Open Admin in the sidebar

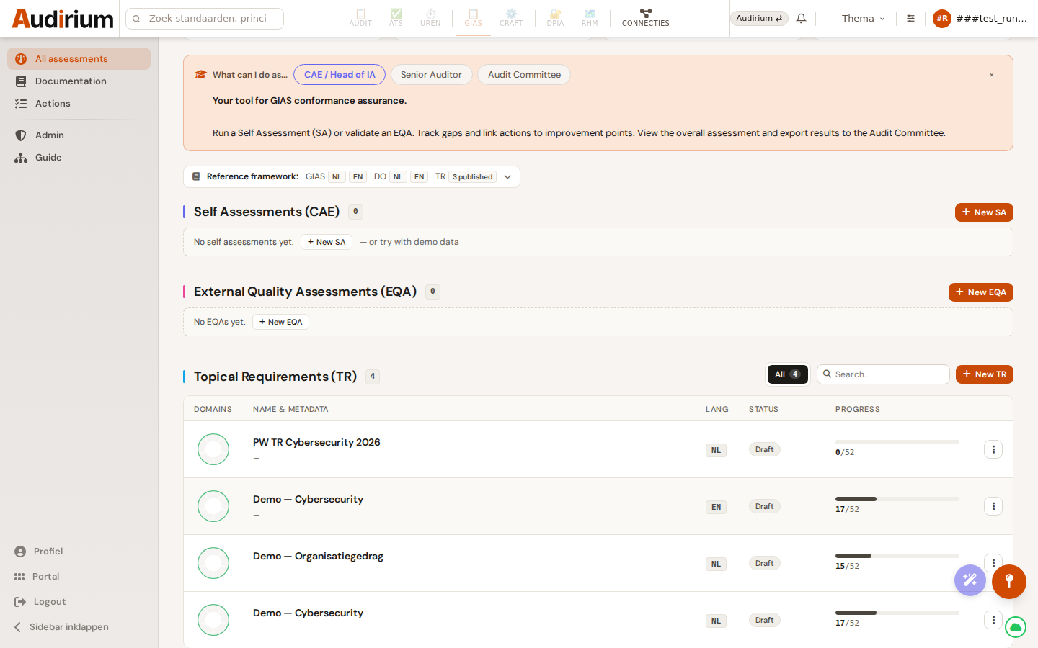(x=79, y=135)
